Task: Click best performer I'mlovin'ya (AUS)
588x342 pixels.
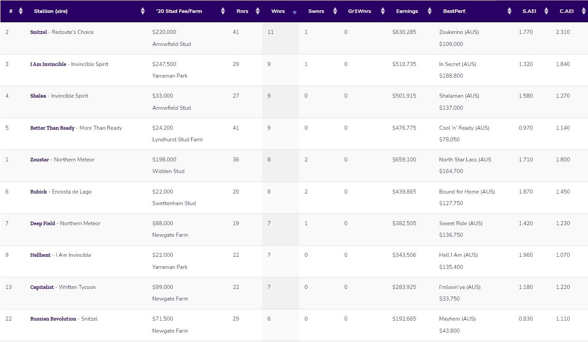Action: point(460,287)
